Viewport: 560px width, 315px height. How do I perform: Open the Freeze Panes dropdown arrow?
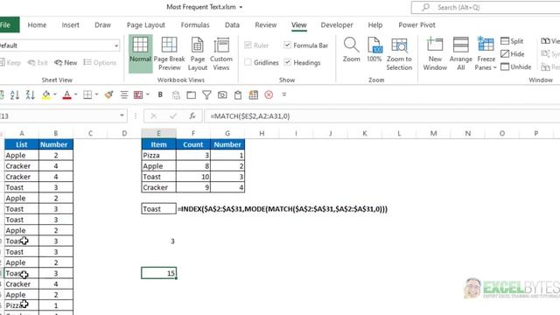point(494,67)
